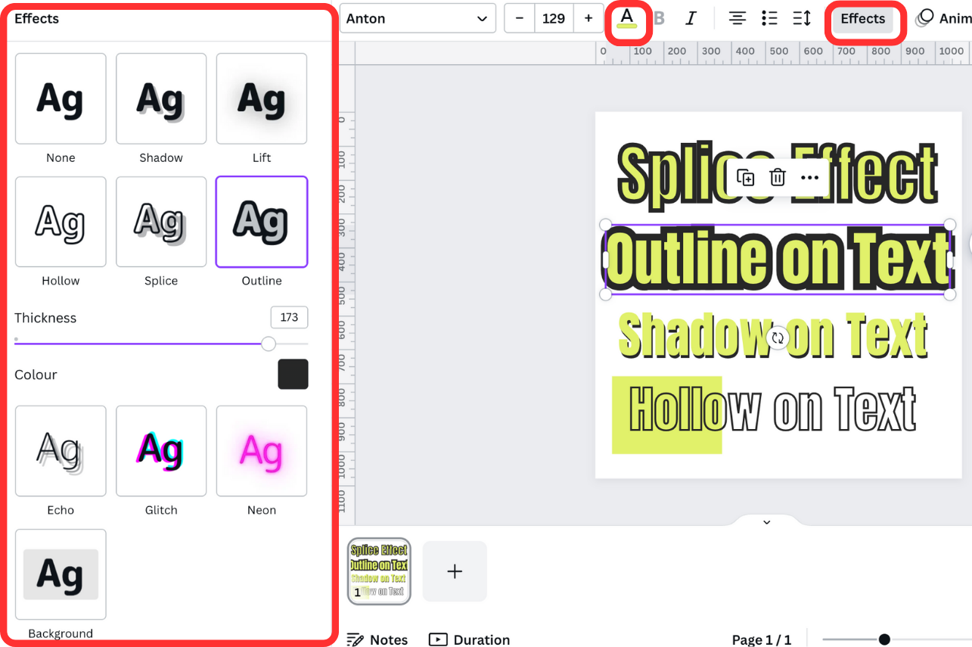Delete the selected text via trash icon
972x647 pixels.
tap(778, 176)
